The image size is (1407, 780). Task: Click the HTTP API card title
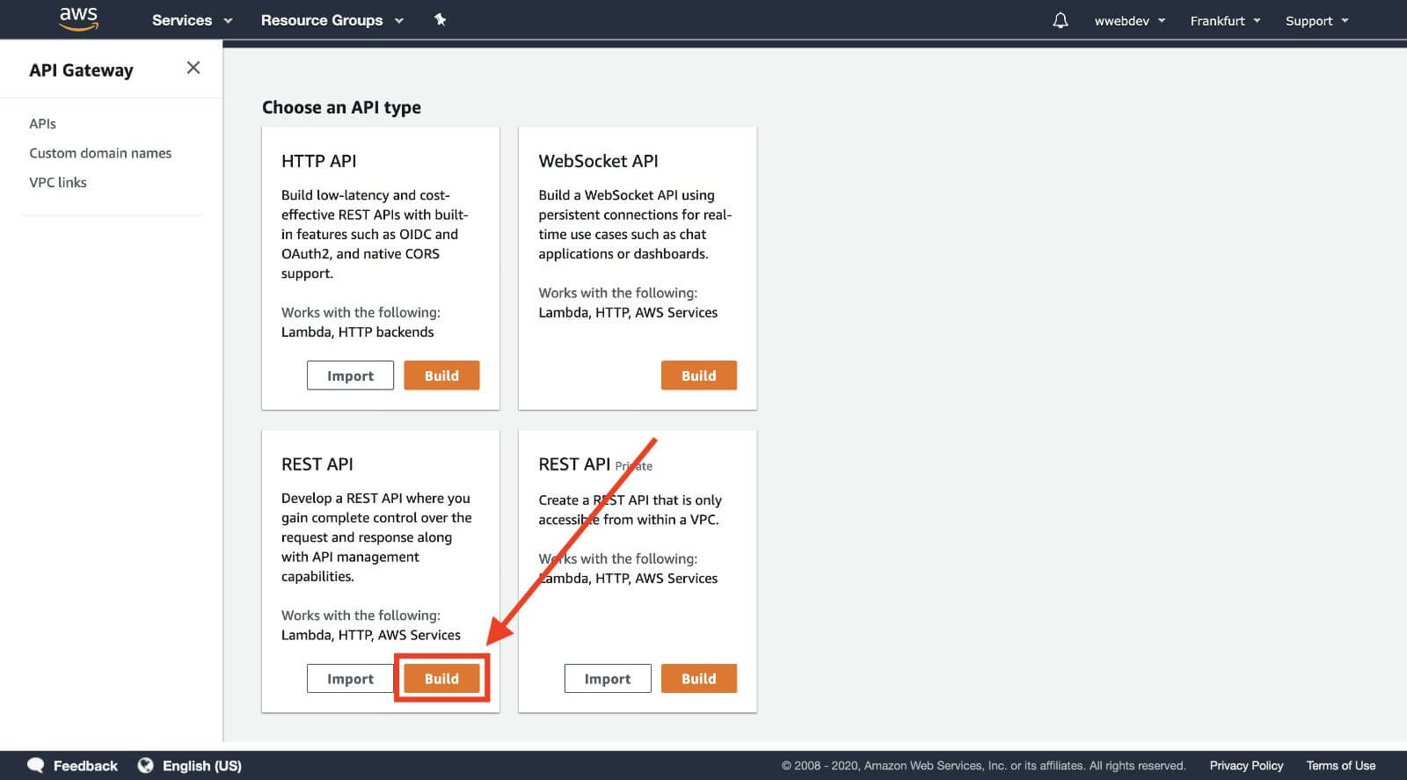[318, 161]
